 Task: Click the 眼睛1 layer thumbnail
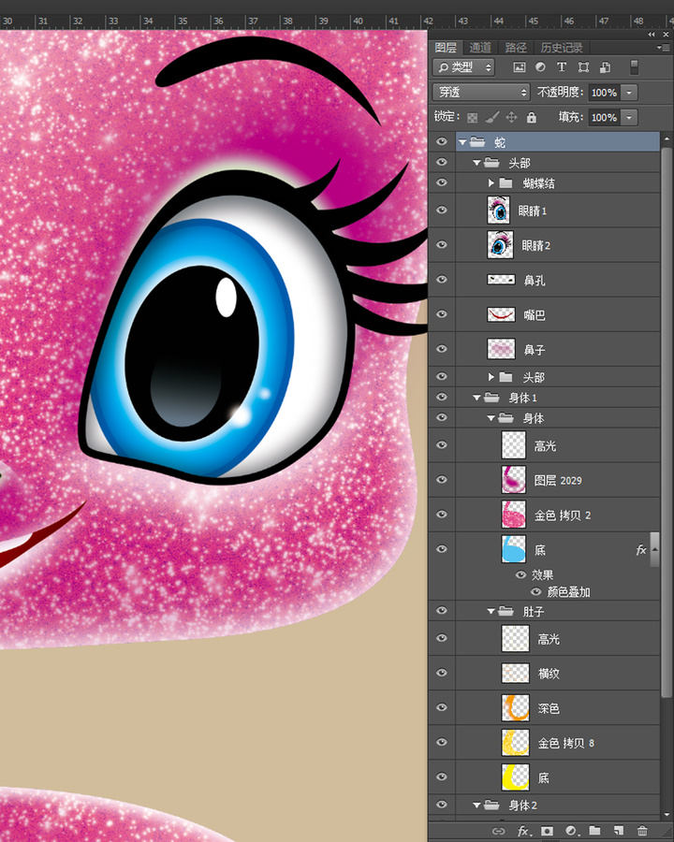(499, 210)
